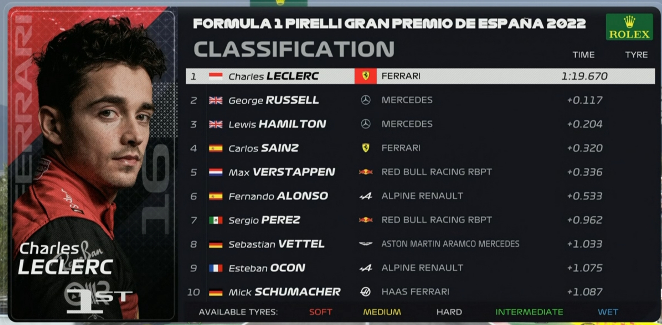The image size is (662, 325).
Task: Click the Spanish flag beside Sainz
Action: pyautogui.click(x=216, y=148)
